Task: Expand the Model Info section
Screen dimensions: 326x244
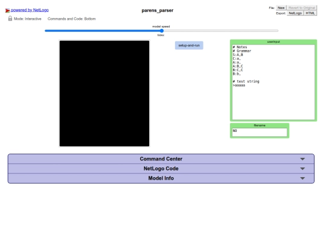Action: tap(161, 178)
